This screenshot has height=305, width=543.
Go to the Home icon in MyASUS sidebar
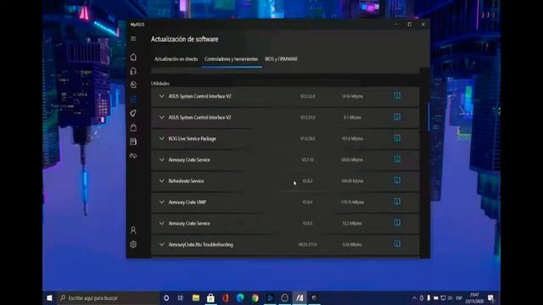pyautogui.click(x=133, y=57)
